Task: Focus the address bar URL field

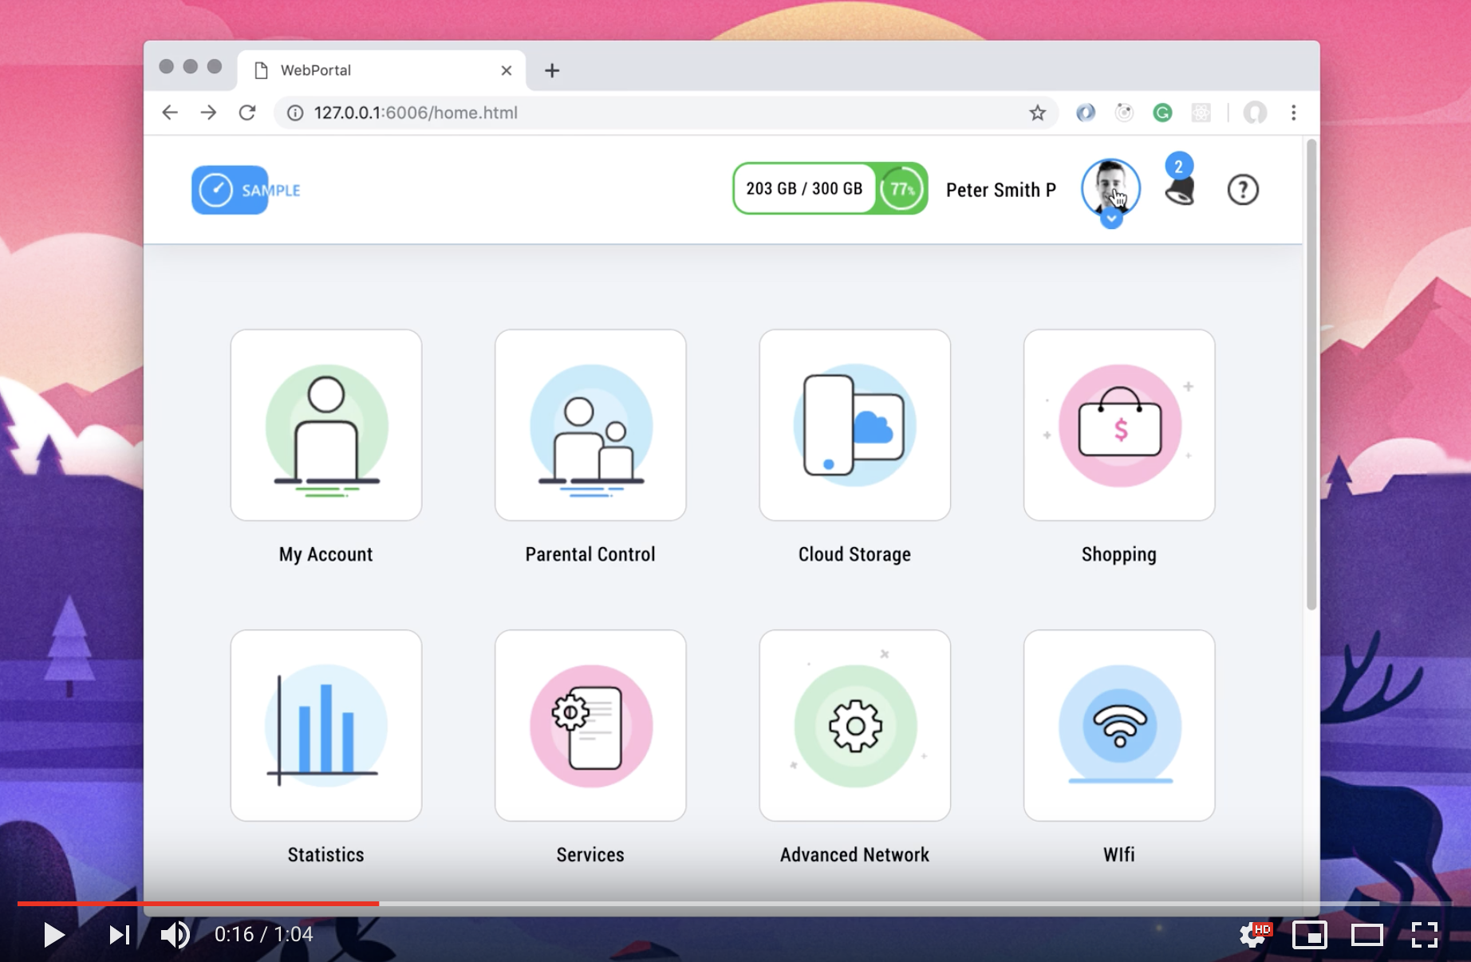Action: (665, 112)
